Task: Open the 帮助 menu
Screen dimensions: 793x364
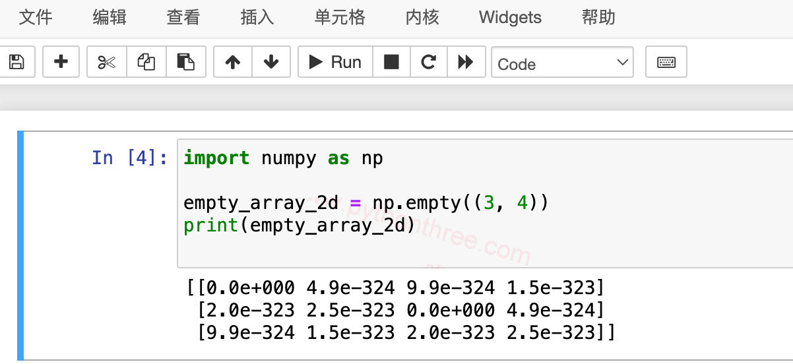Action: (598, 17)
